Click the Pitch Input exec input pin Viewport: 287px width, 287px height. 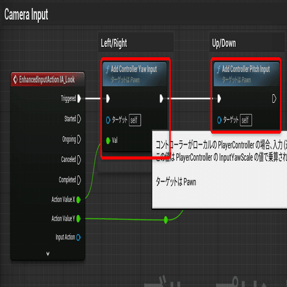tap(219, 99)
